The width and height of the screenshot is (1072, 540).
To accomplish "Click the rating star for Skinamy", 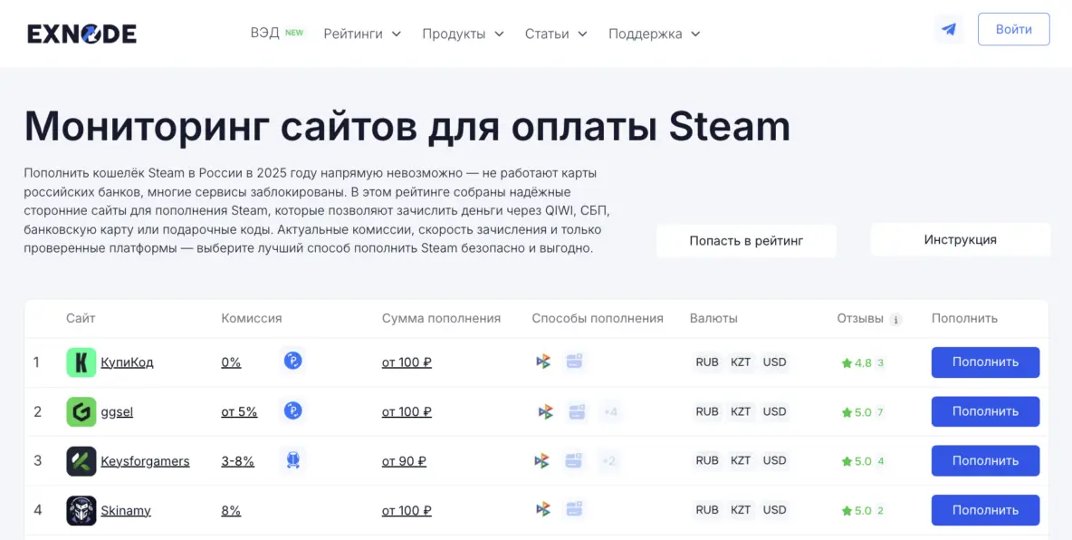I will 847,511.
